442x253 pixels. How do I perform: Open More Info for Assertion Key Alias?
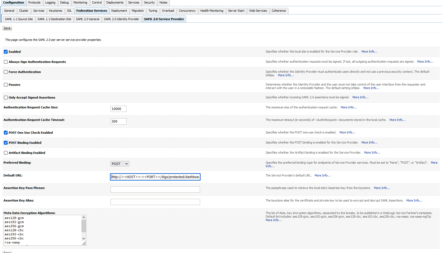click(414, 201)
